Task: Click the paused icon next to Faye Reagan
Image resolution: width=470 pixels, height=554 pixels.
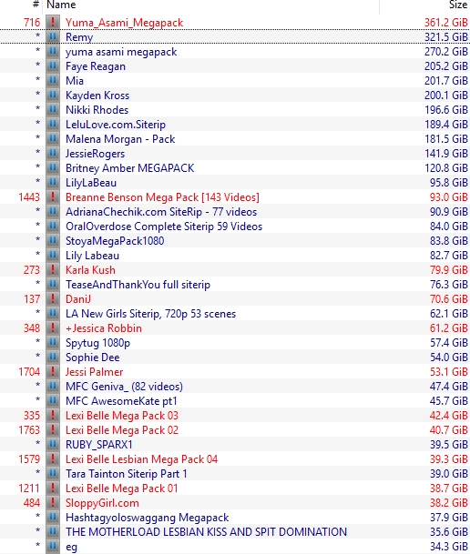Action: [x=53, y=66]
